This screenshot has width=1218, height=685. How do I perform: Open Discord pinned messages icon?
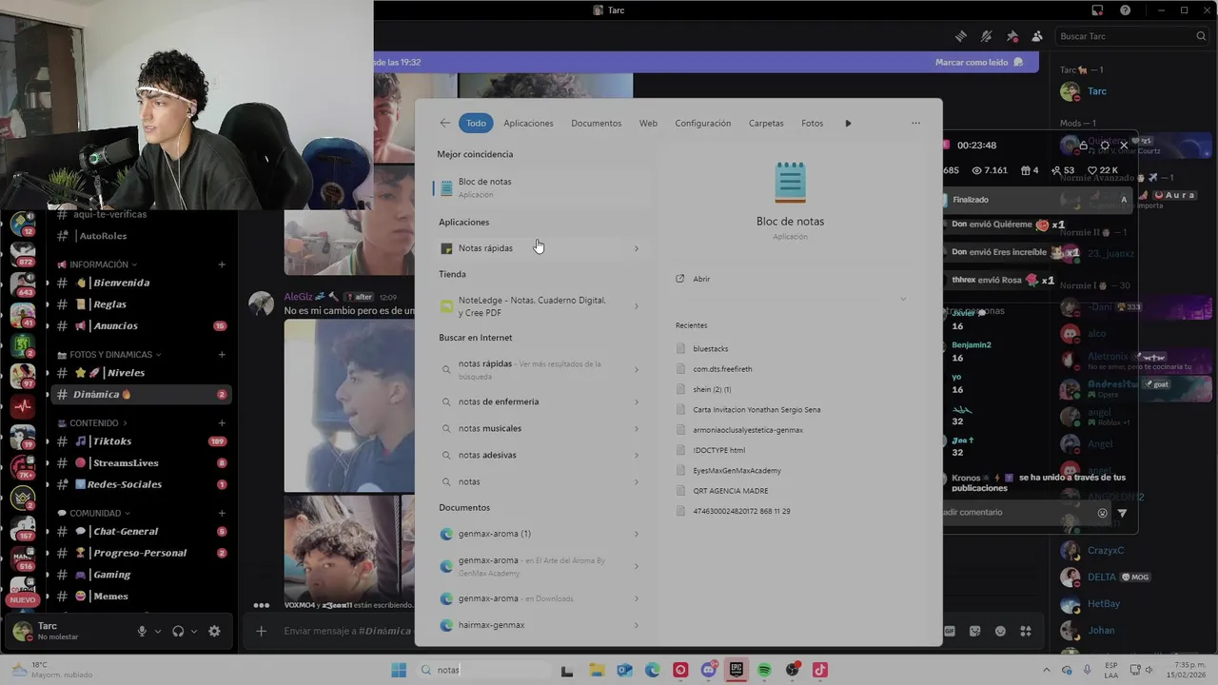click(1012, 36)
